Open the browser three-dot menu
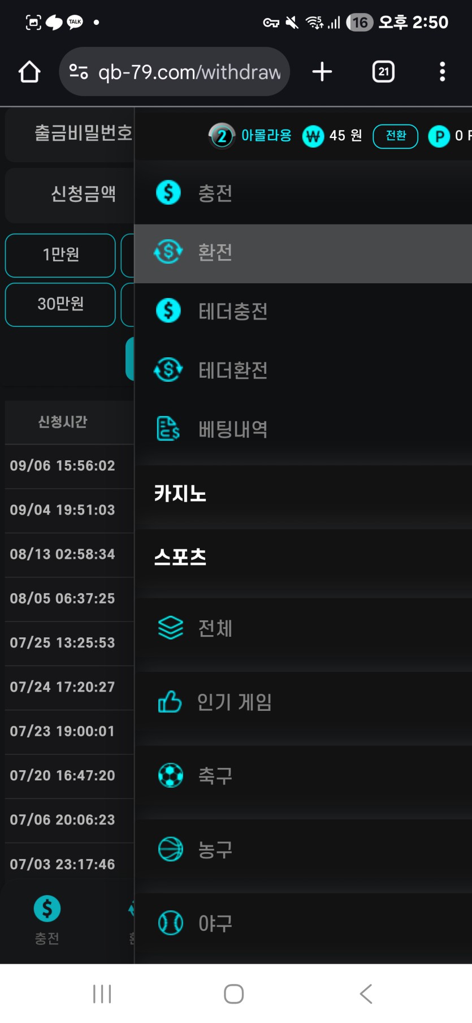472x1023 pixels. coord(442,72)
